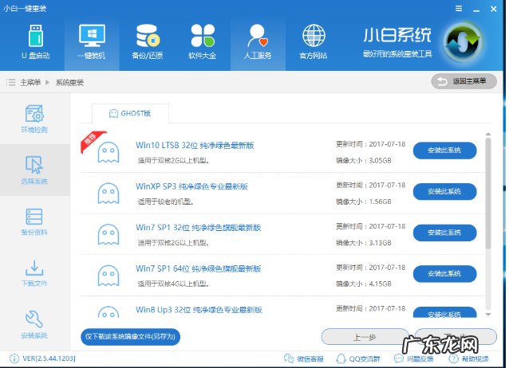Open 帮助视频 in status bar
This screenshot has width=509, height=368.
[x=468, y=359]
